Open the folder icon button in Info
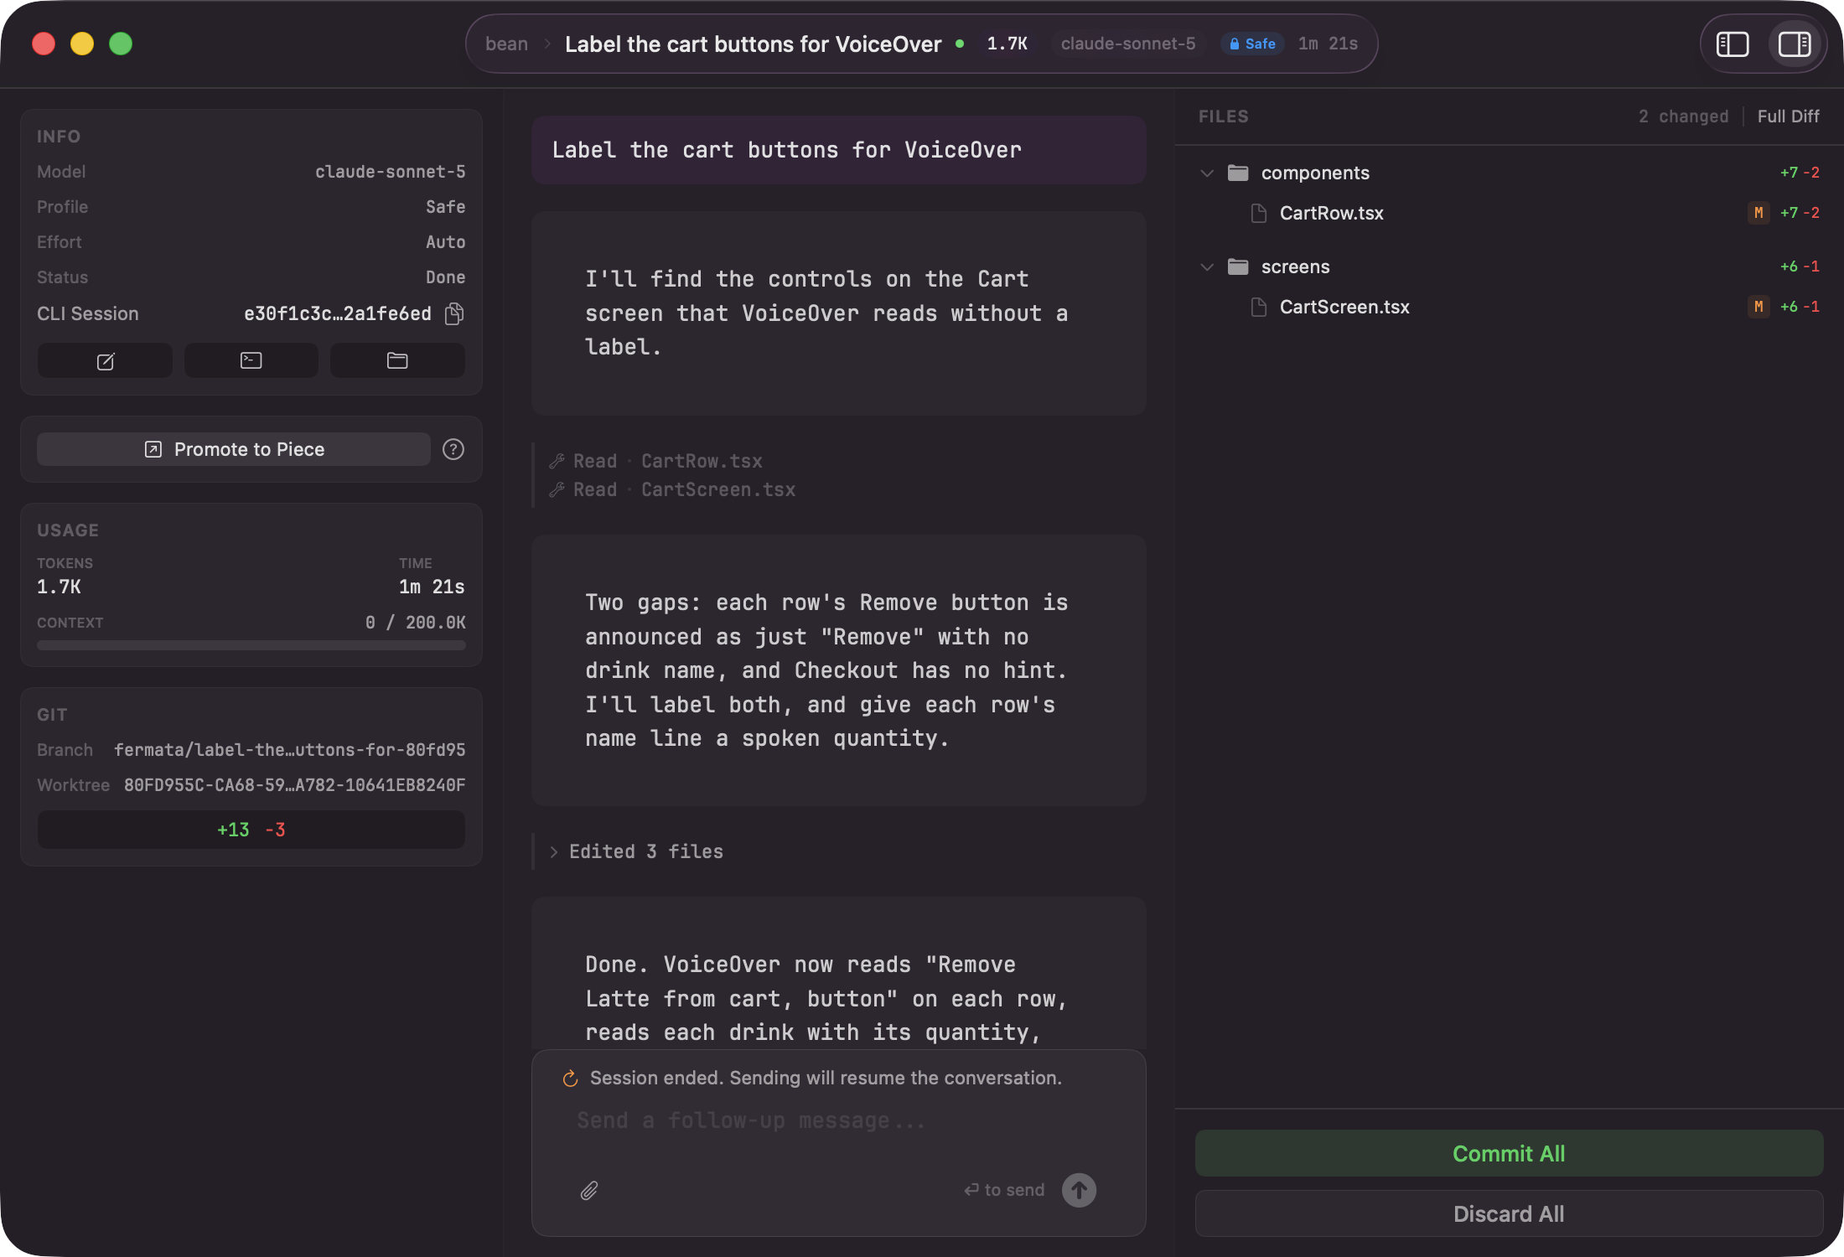 [397, 361]
